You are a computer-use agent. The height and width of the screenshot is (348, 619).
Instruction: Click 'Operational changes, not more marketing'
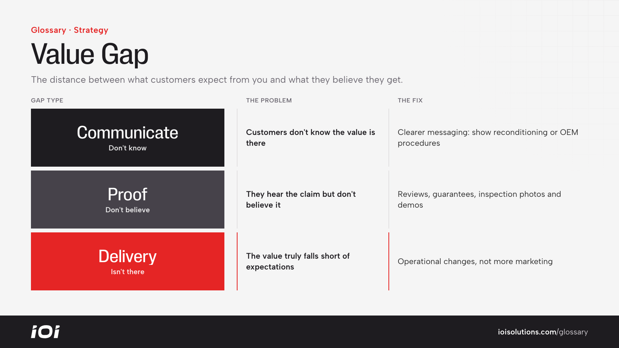tap(475, 261)
